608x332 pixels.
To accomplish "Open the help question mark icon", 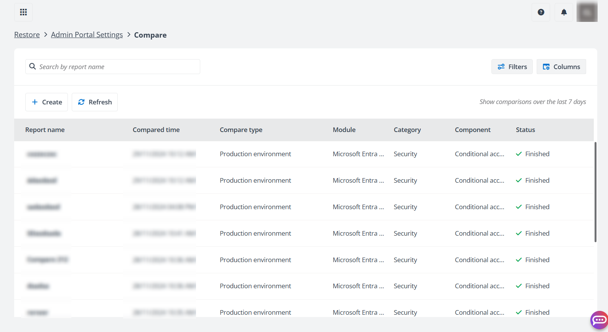I will pyautogui.click(x=541, y=12).
